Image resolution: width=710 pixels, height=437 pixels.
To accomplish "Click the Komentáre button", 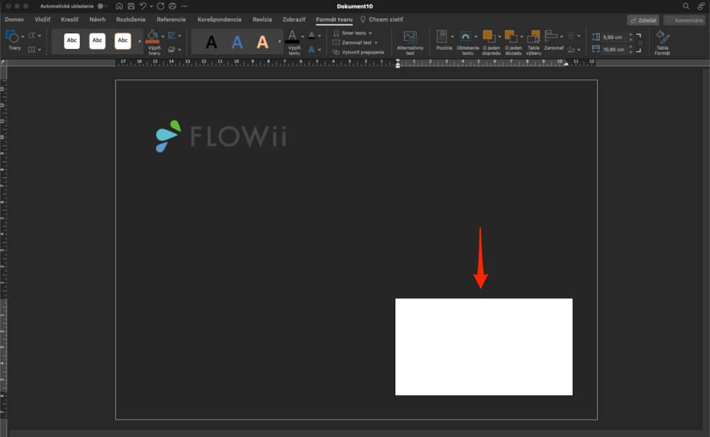I will coord(684,20).
